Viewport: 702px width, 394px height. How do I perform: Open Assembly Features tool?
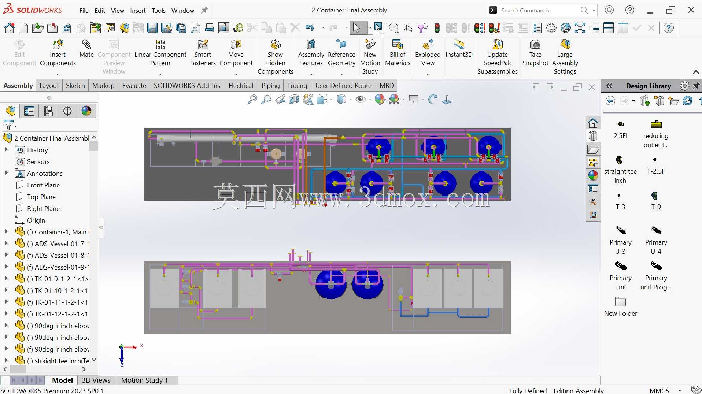pos(311,53)
